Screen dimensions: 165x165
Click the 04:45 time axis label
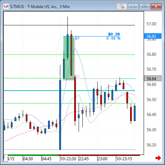pyautogui.click(x=46, y=159)
